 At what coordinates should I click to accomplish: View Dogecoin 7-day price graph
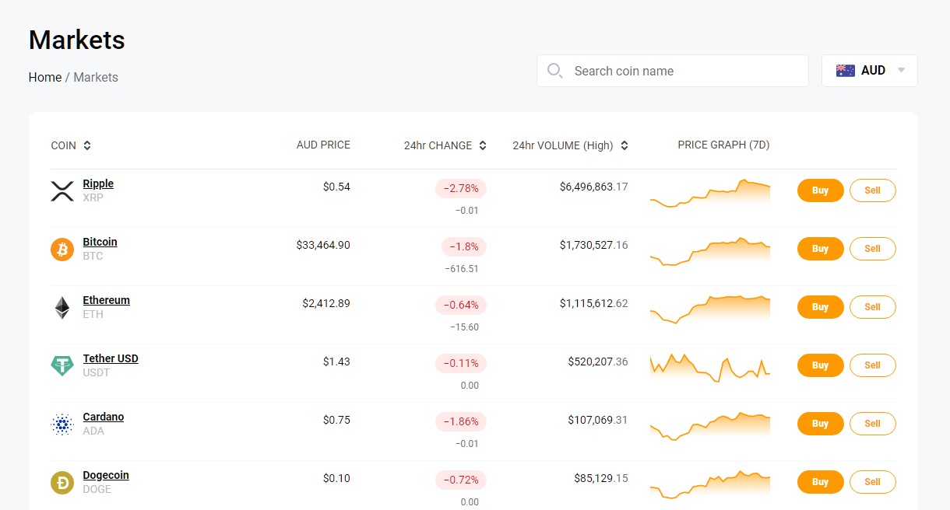pos(710,484)
